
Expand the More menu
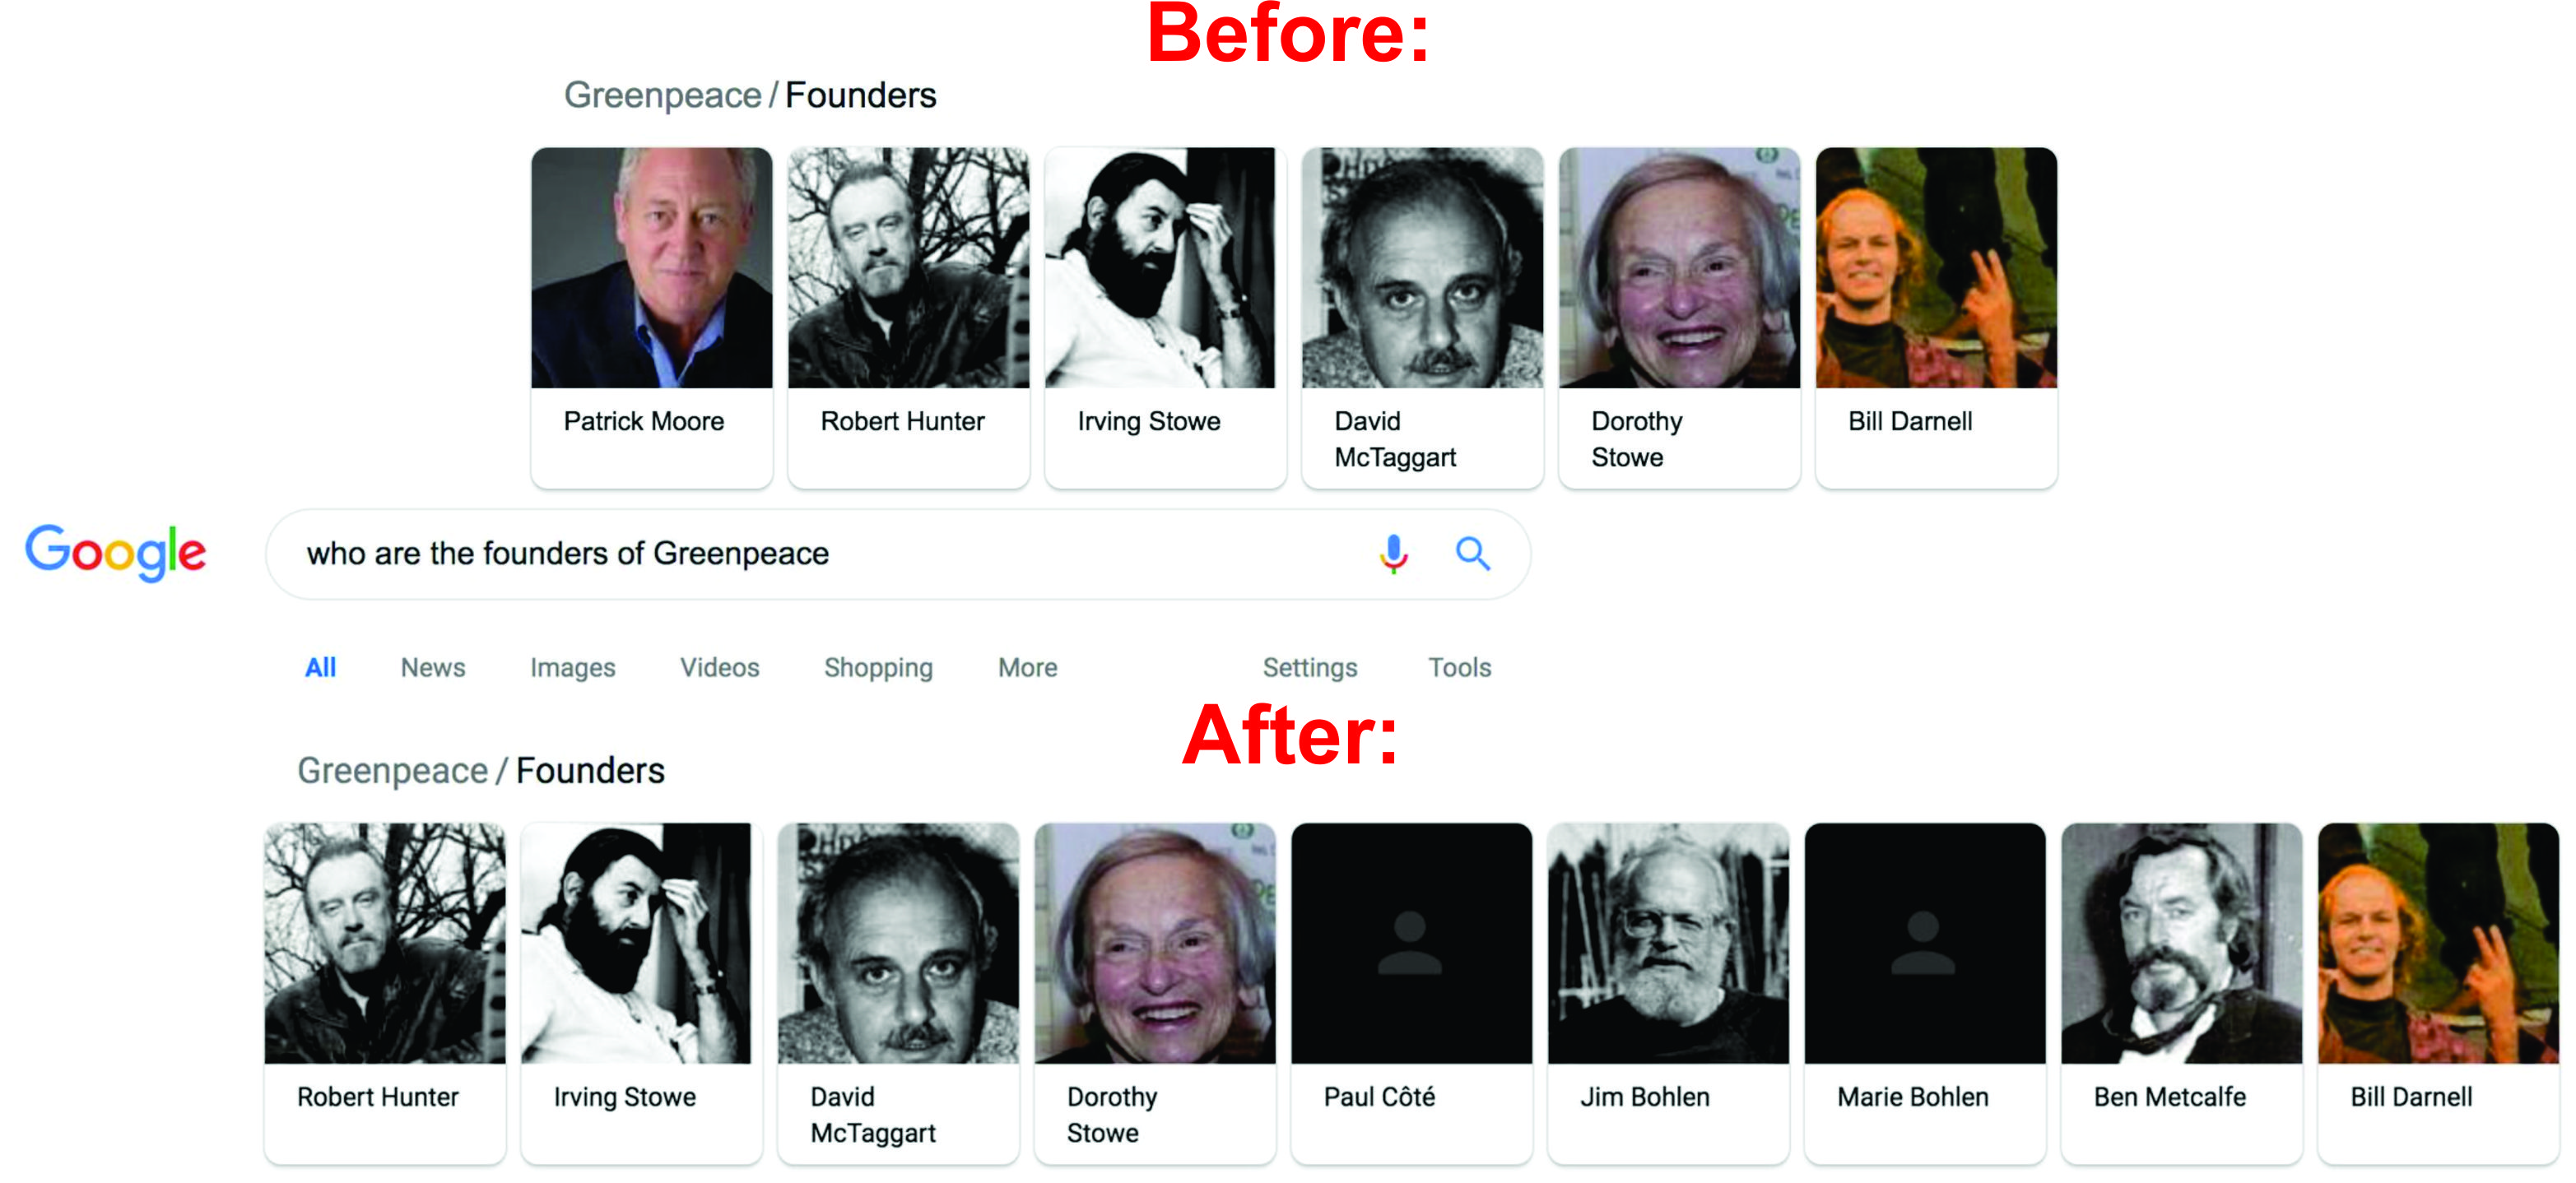(x=1028, y=667)
